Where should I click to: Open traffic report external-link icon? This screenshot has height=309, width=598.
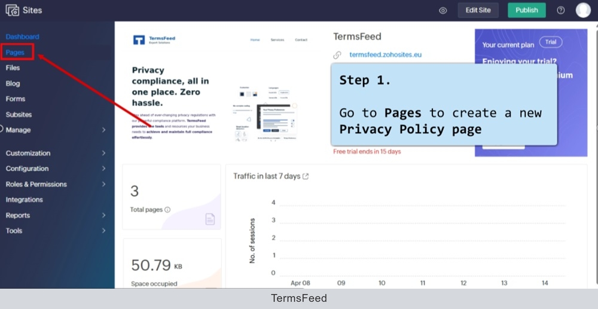[x=306, y=176]
